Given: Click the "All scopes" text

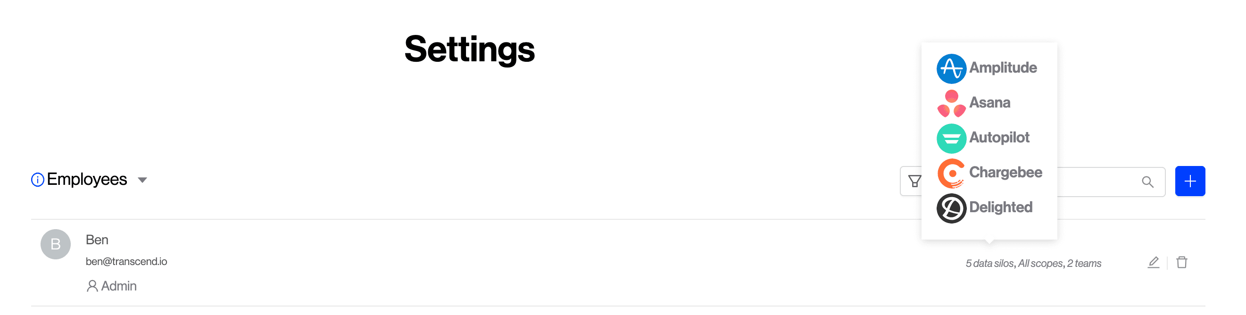Looking at the screenshot, I should [x=1040, y=264].
